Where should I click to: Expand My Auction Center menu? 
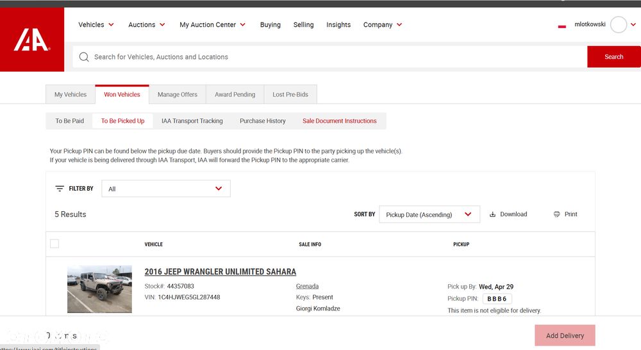click(x=213, y=24)
